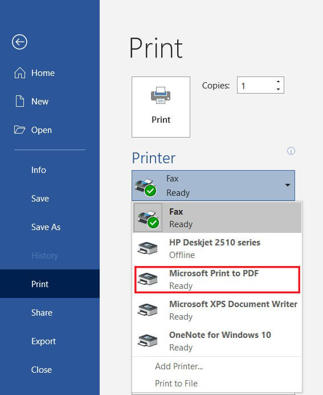Decrease copies with the down arrow
Image resolution: width=323 pixels, height=395 pixels.
(278, 89)
